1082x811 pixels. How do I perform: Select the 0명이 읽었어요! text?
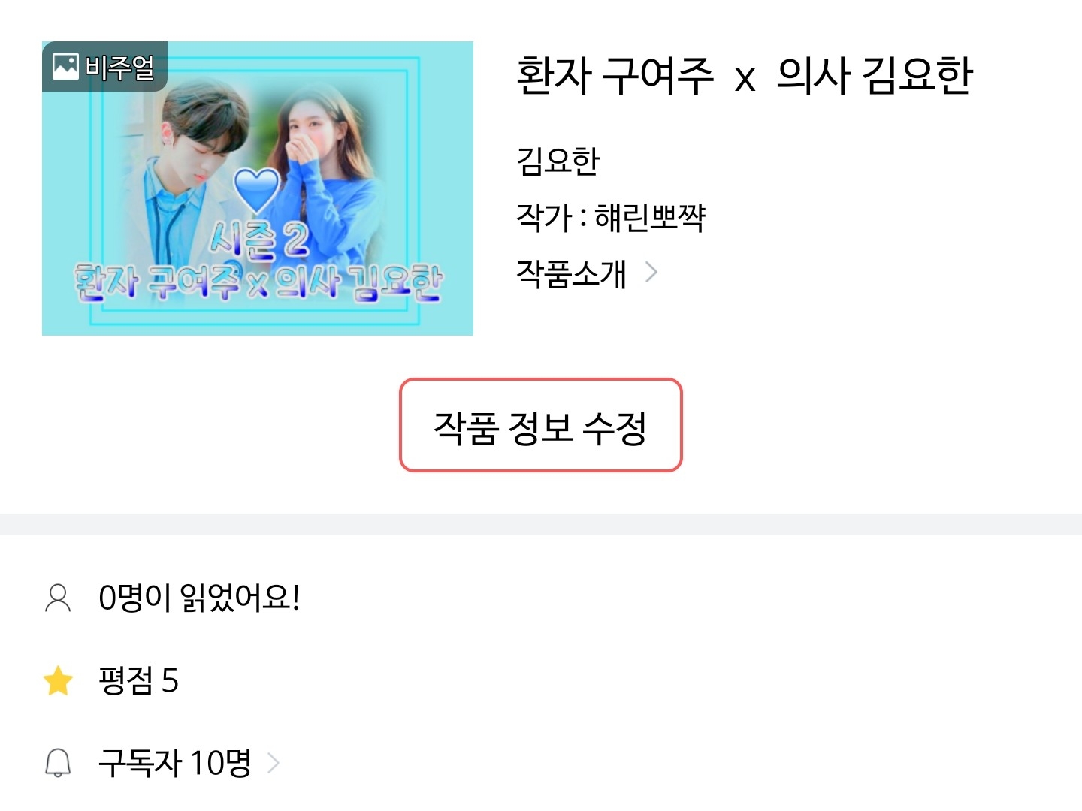pos(199,598)
